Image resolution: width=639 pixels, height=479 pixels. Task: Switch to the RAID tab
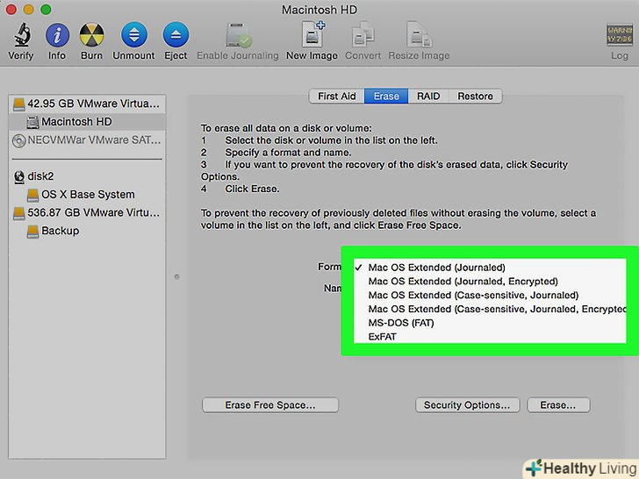[x=428, y=97]
